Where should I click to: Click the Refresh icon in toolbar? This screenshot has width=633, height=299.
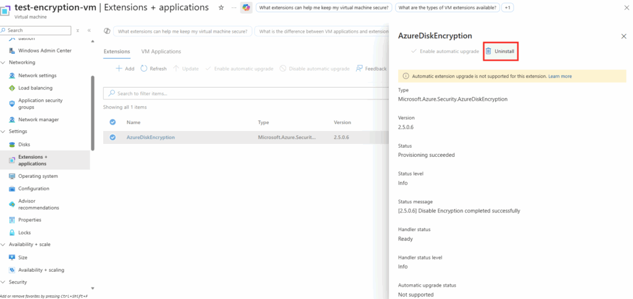[x=145, y=69]
